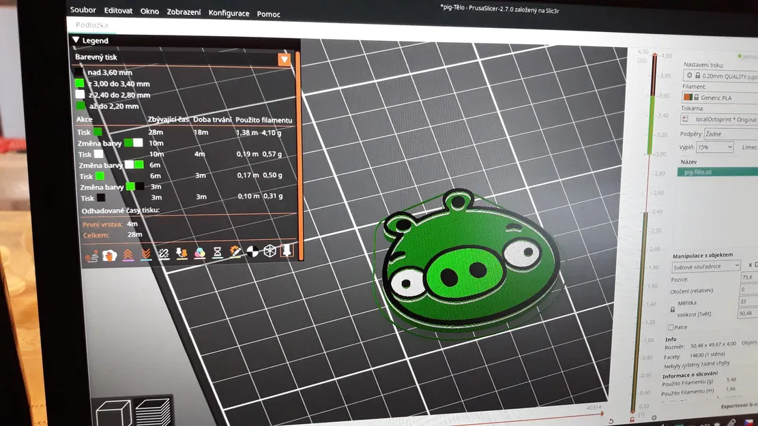Show object shells with the wireframe cube icon

click(x=269, y=251)
